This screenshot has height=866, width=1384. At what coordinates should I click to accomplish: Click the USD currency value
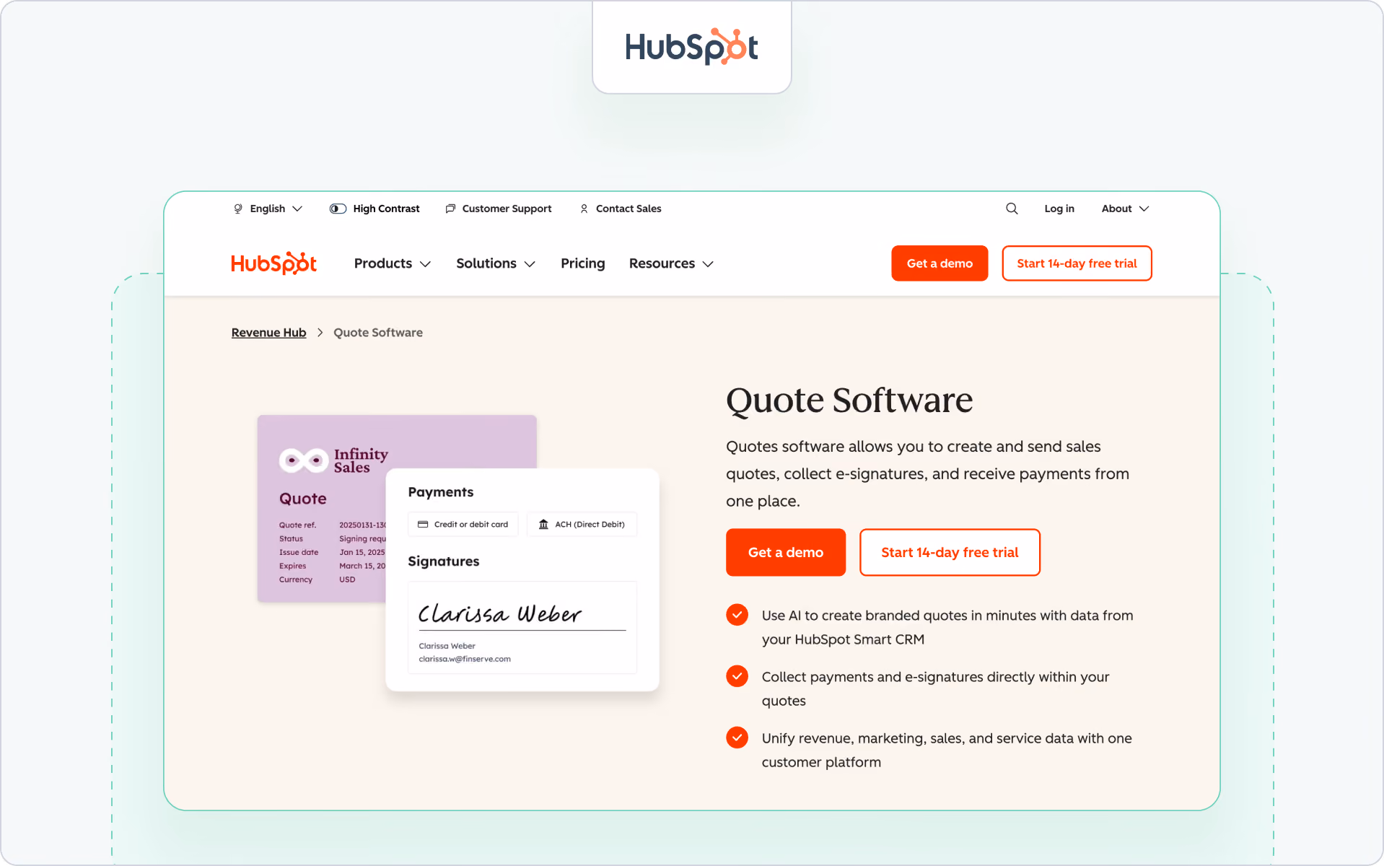coord(347,579)
